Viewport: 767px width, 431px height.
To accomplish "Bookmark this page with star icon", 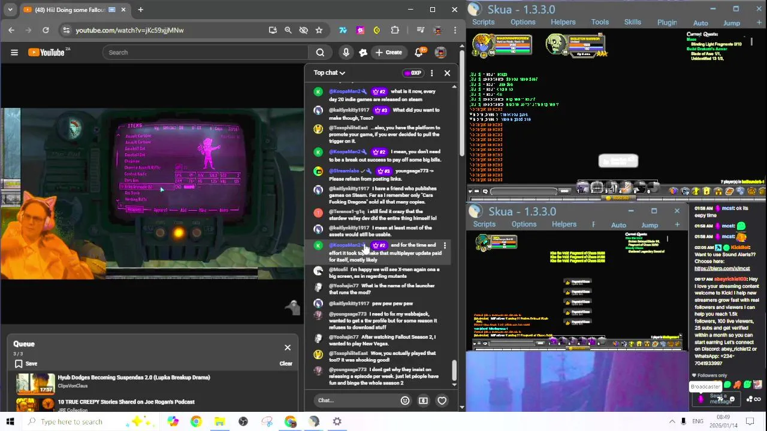I will click(319, 30).
